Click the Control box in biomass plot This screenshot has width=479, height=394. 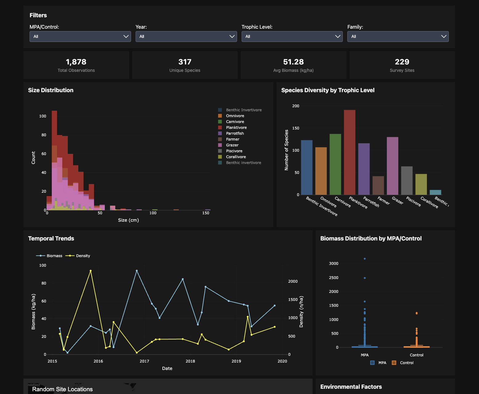[416, 347]
